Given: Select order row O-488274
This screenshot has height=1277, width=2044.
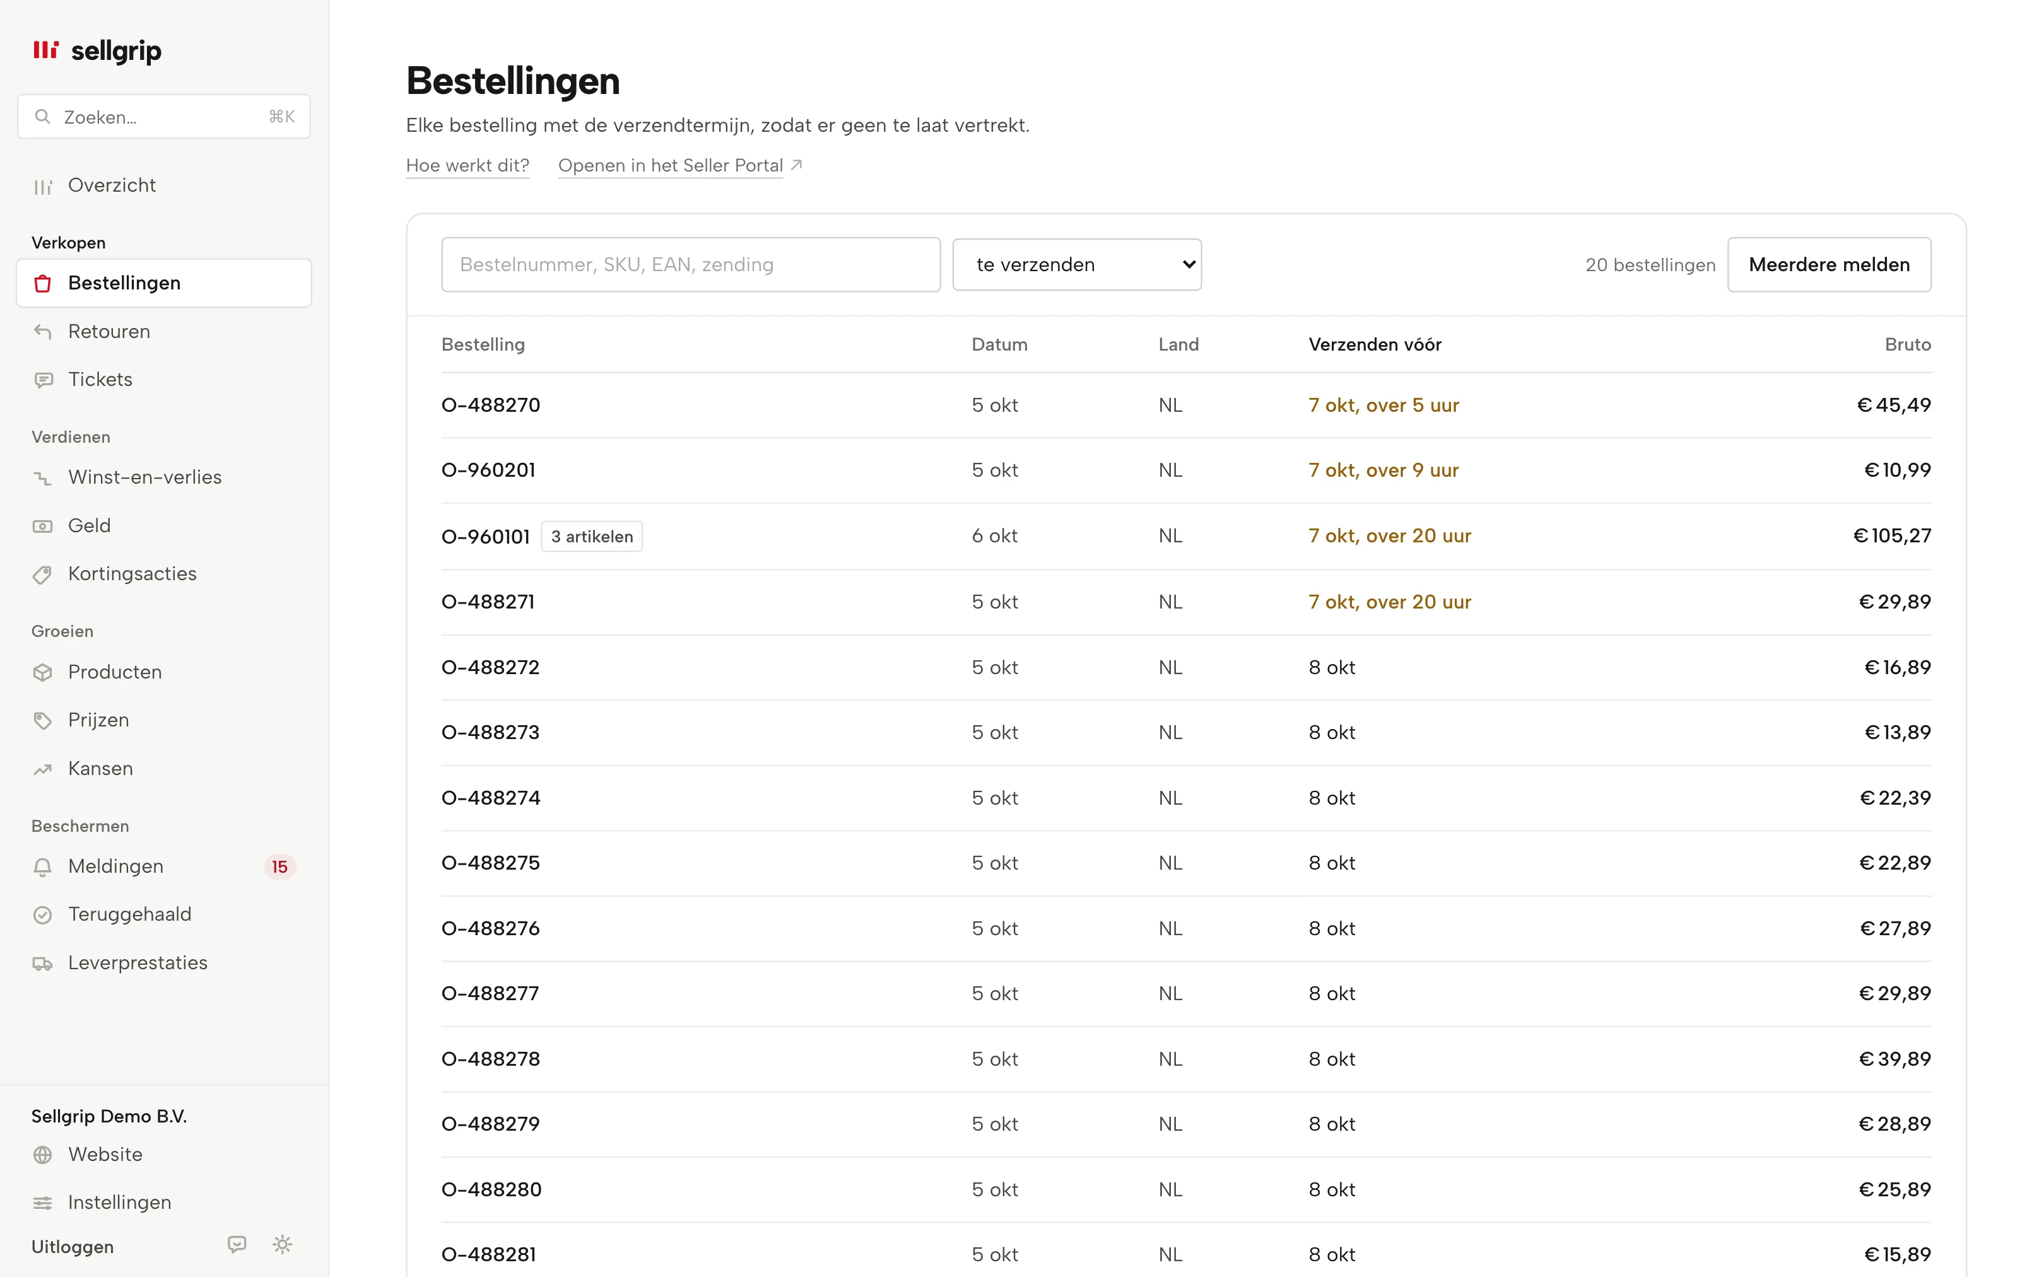Looking at the screenshot, I should 1186,798.
